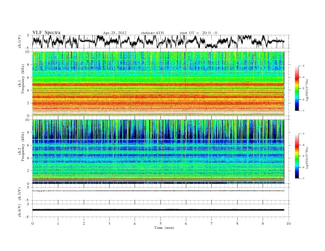Click the time axis tick label "8"
Viewport: 325px width, 251px height.
click(x=237, y=224)
